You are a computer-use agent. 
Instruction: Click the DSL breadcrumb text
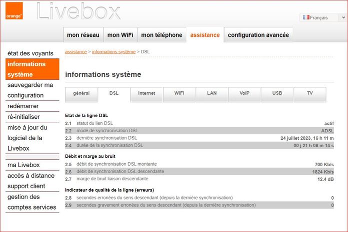click(x=145, y=52)
